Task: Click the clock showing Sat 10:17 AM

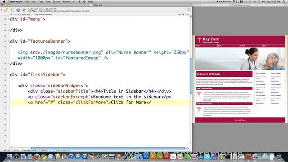Action: point(273,1)
